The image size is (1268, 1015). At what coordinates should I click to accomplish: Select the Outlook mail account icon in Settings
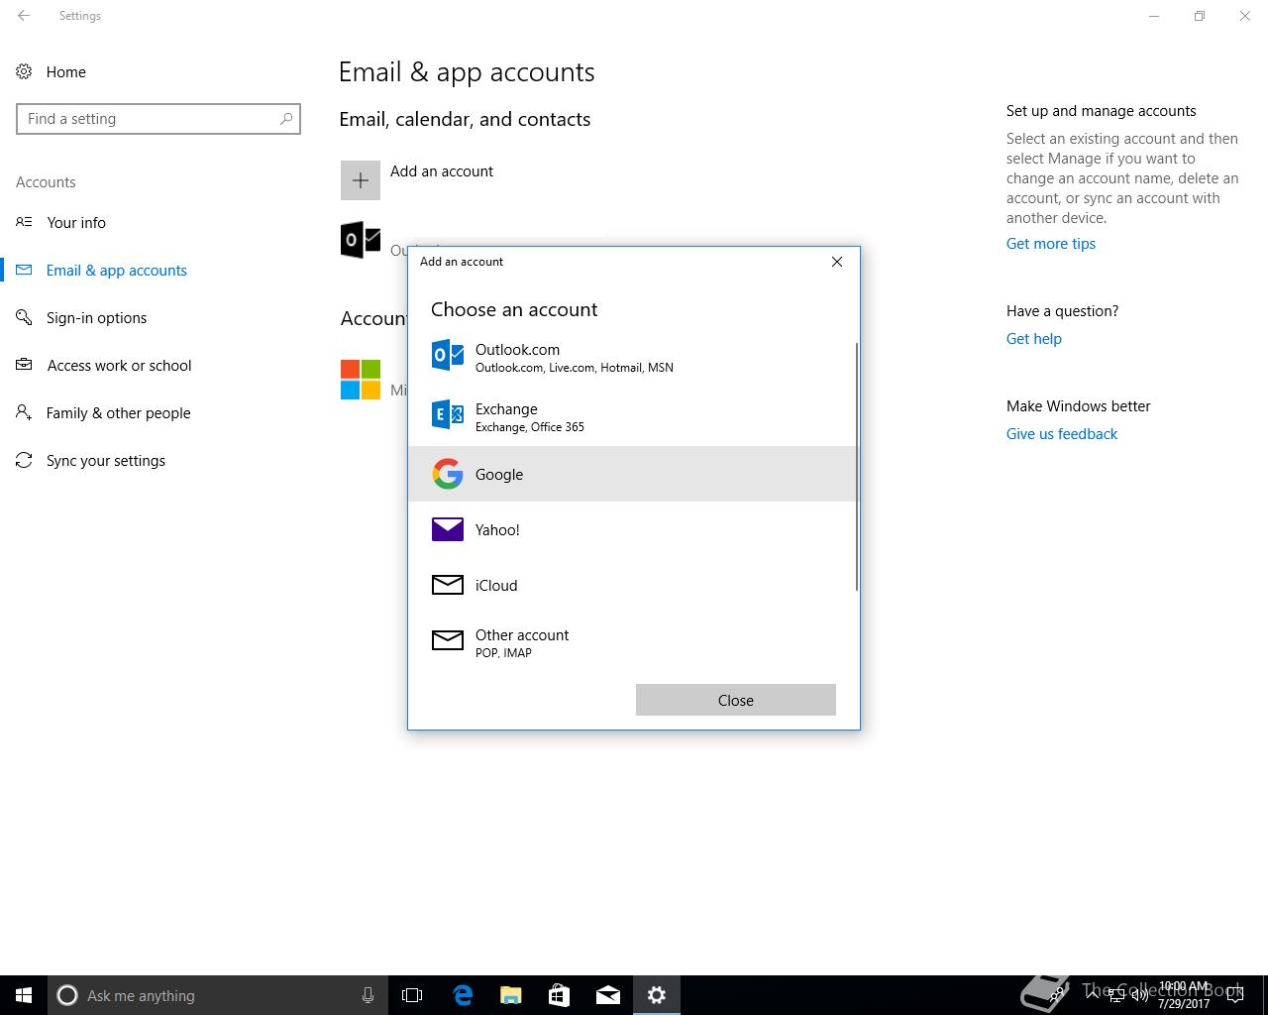361,240
